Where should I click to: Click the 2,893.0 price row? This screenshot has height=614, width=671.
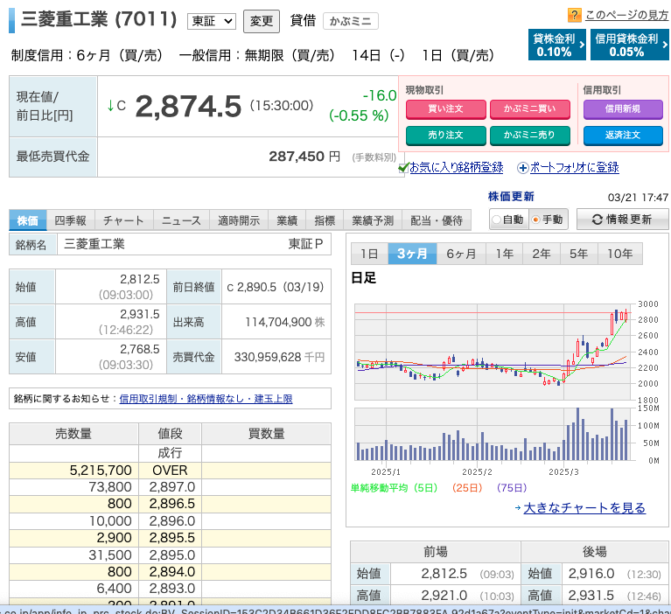tap(170, 589)
